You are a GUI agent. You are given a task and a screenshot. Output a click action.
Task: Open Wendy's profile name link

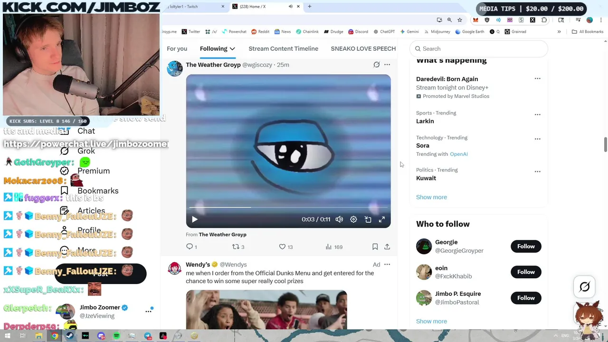pos(198,265)
